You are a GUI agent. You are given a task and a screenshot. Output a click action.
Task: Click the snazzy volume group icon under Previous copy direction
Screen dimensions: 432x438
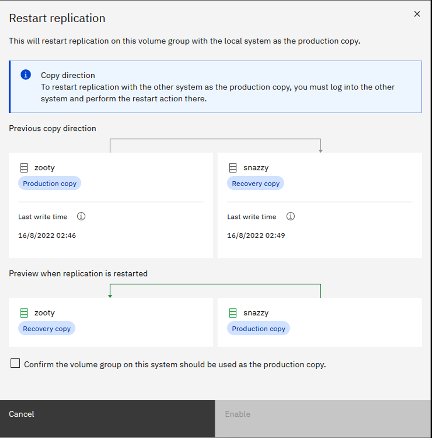point(232,167)
